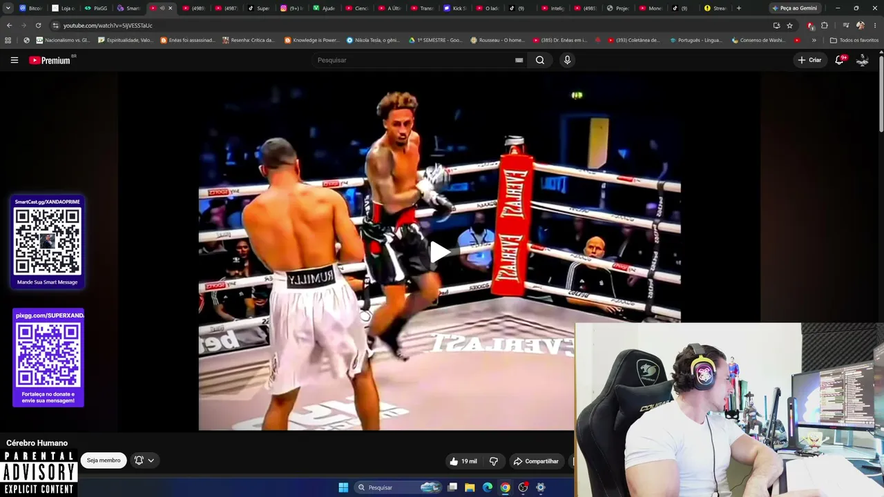View site information icon in address bar
884x497 pixels.
coord(55,26)
